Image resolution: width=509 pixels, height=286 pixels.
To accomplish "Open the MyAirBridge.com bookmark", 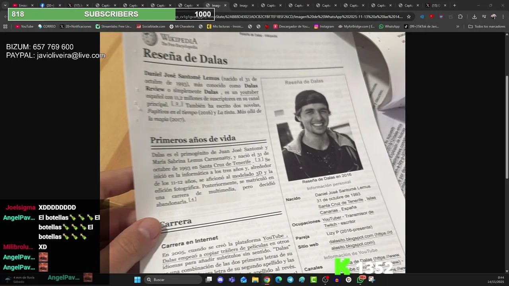I will (x=357, y=27).
